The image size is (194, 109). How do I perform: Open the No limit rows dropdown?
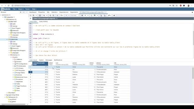[75, 15]
